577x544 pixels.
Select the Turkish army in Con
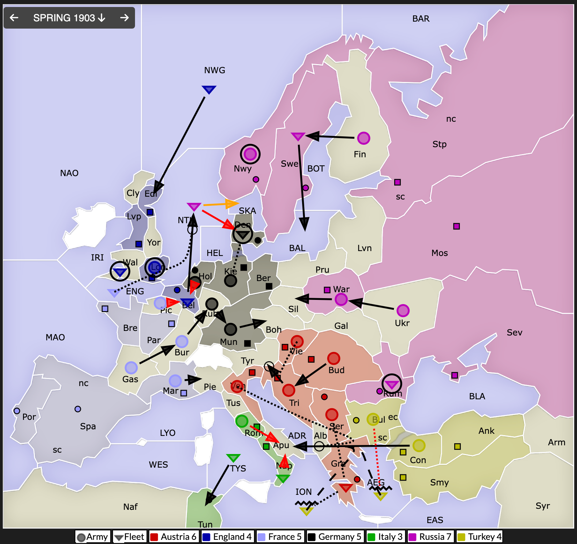tap(419, 445)
